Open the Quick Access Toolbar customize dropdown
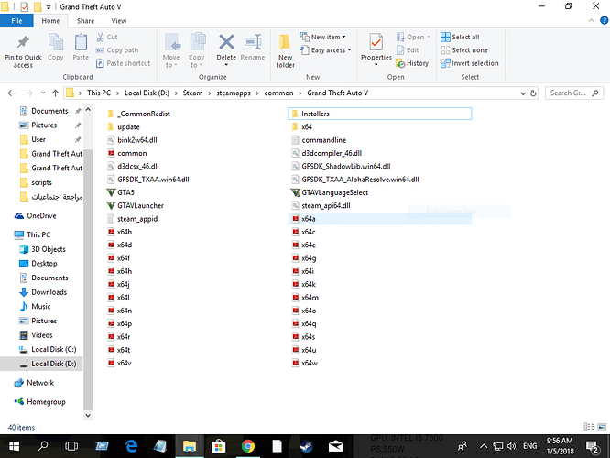The width and height of the screenshot is (610, 458). click(x=49, y=7)
